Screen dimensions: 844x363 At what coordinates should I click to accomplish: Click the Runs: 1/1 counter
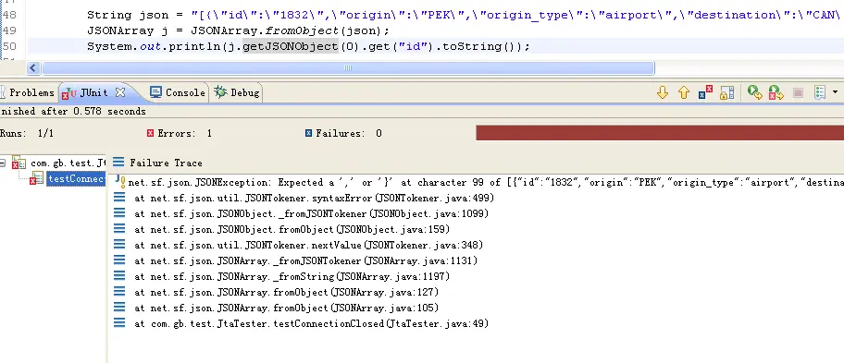(27, 133)
